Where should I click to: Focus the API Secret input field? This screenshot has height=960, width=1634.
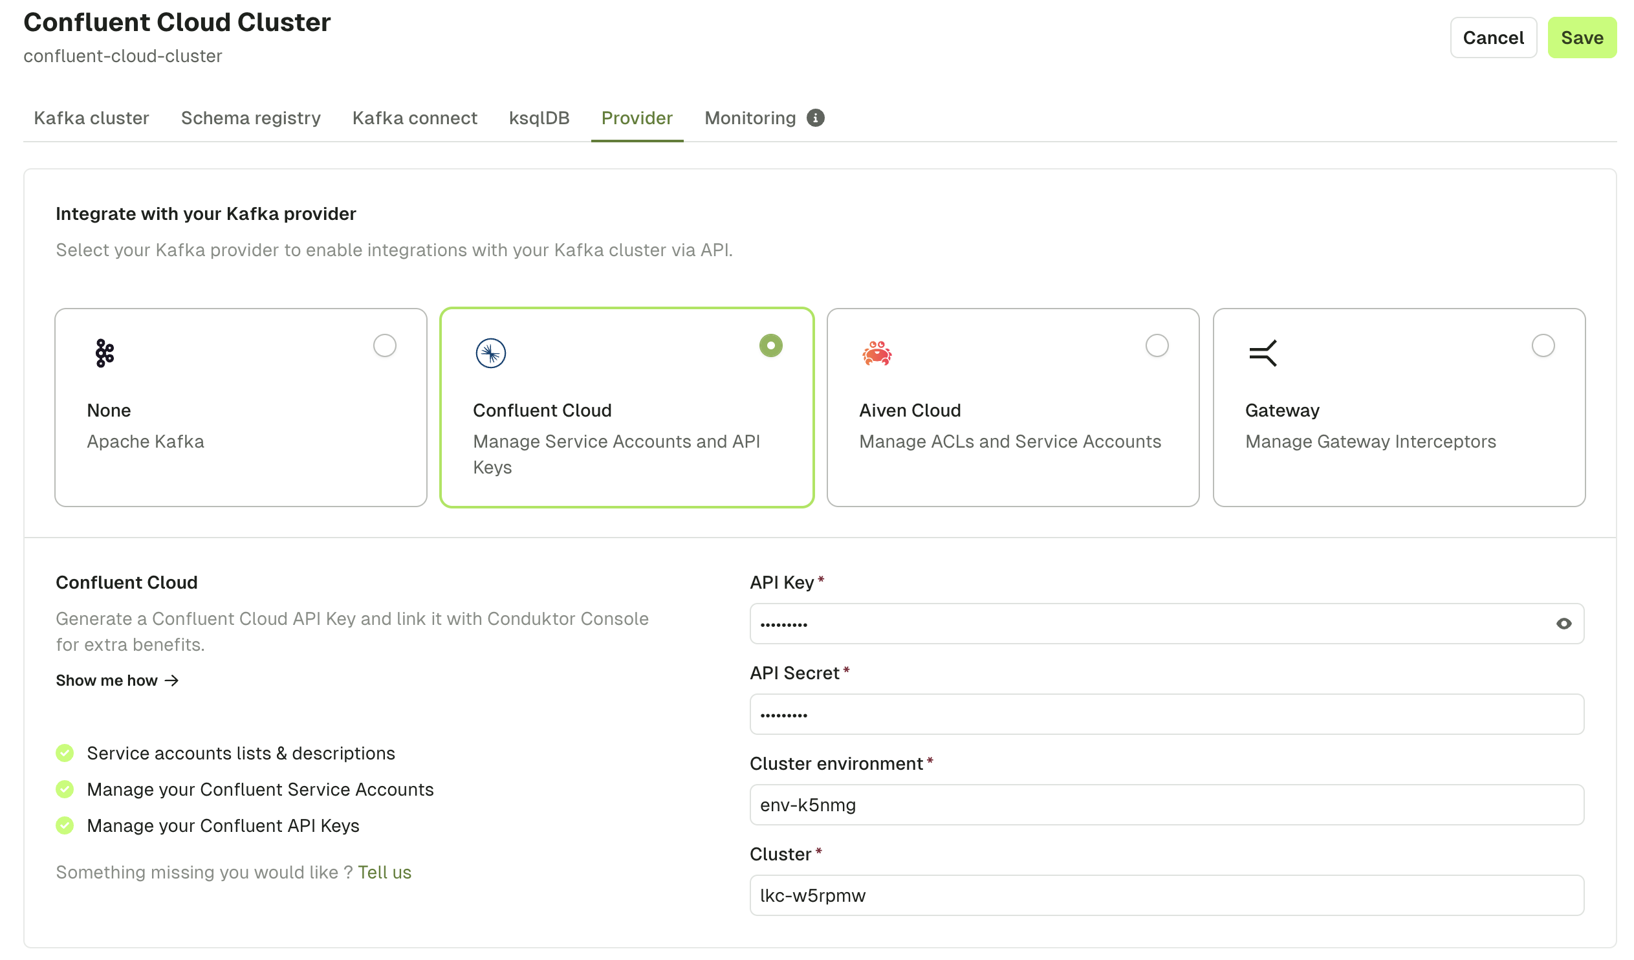pyautogui.click(x=1166, y=714)
